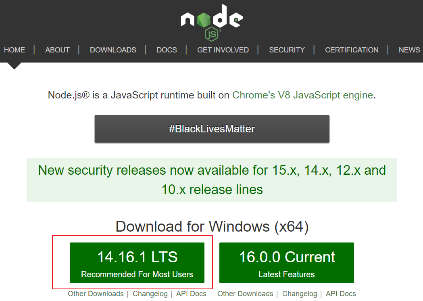The image size is (423, 301).
Task: Navigate to the SECURITY page
Action: click(287, 50)
